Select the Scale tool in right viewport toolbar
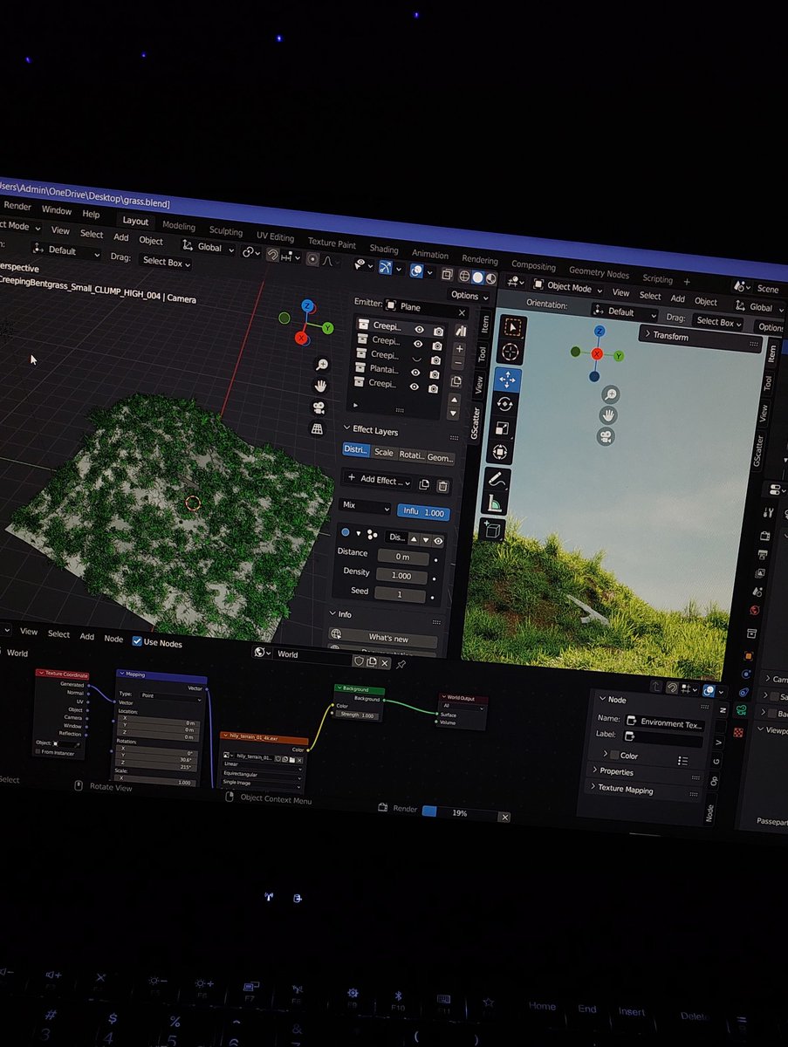Screen dimensions: 788x1047 coord(503,428)
